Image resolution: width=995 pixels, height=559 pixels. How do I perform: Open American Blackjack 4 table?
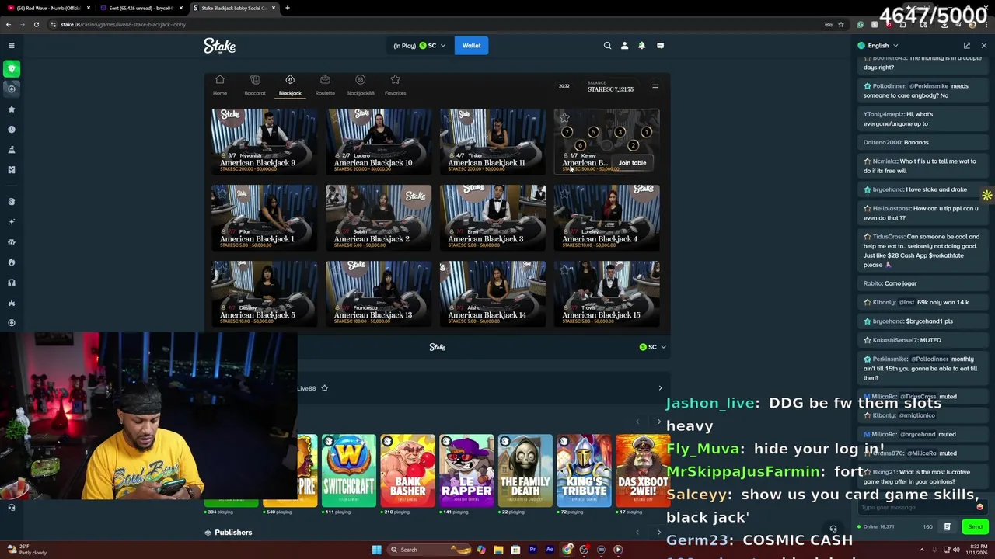606,217
